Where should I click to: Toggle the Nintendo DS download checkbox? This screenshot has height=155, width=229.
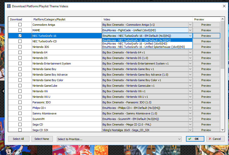(x=20, y=58)
